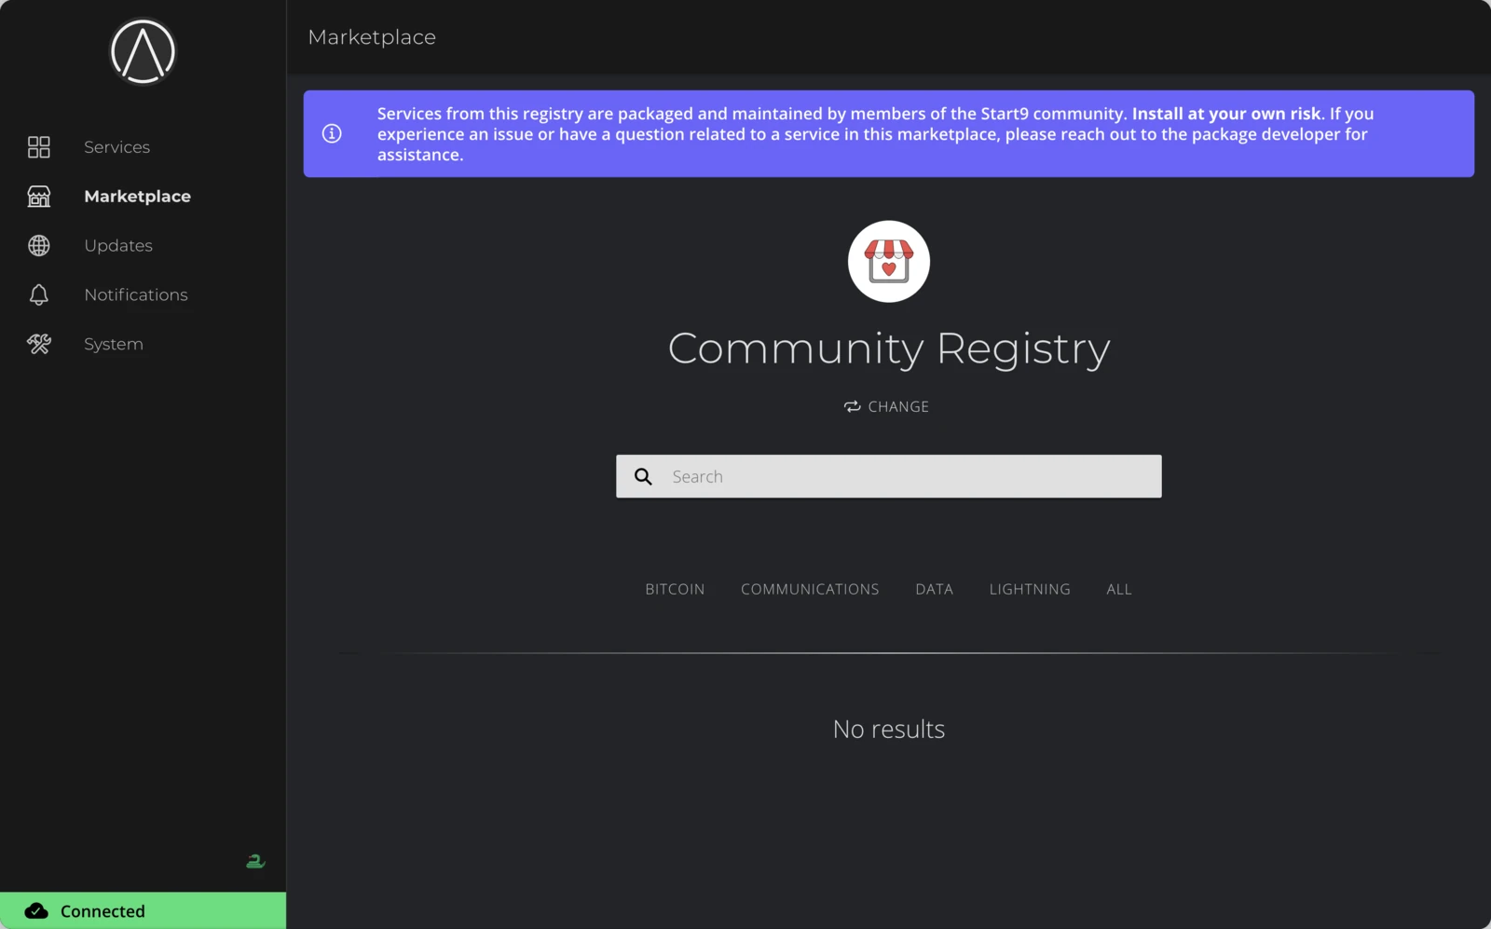Switch to the BITCOIN category tab
Viewport: 1491px width, 929px height.
[674, 589]
